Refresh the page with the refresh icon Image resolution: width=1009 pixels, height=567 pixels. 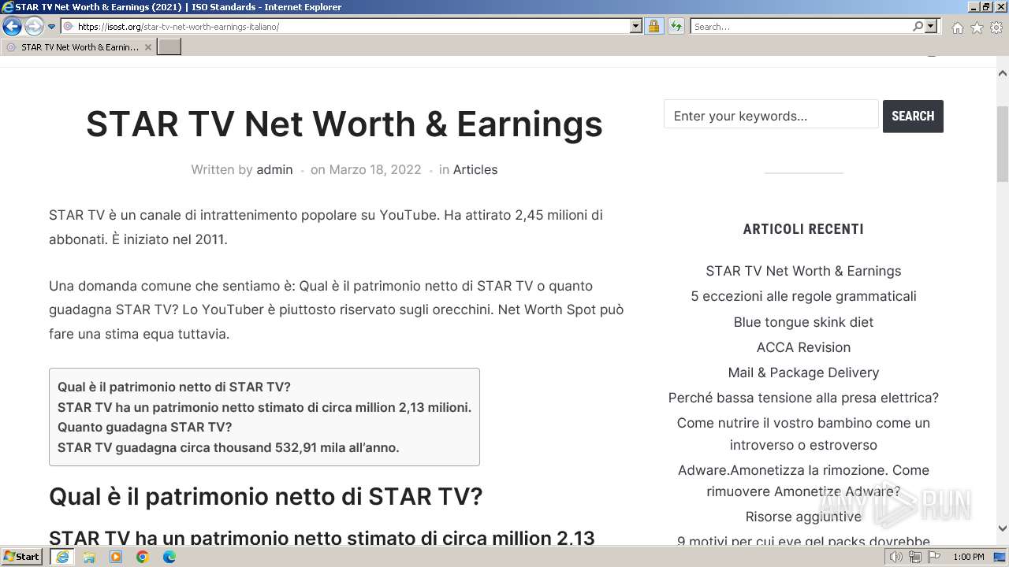(x=676, y=27)
